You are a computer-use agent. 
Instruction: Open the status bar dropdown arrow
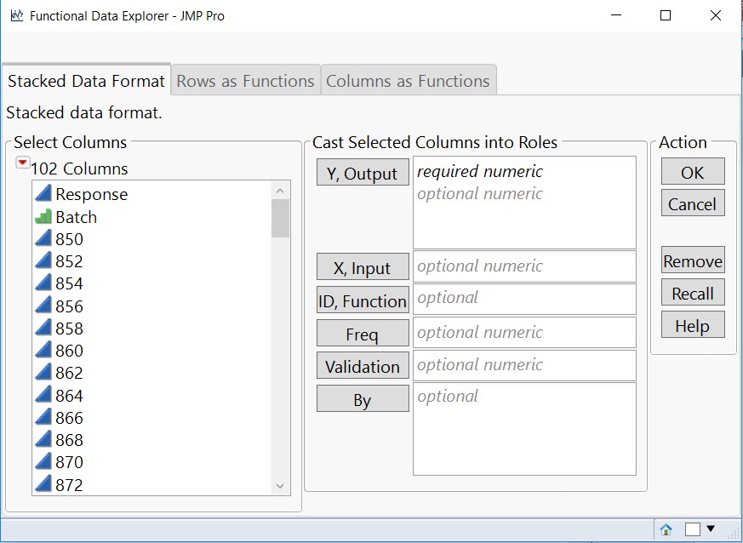click(711, 529)
